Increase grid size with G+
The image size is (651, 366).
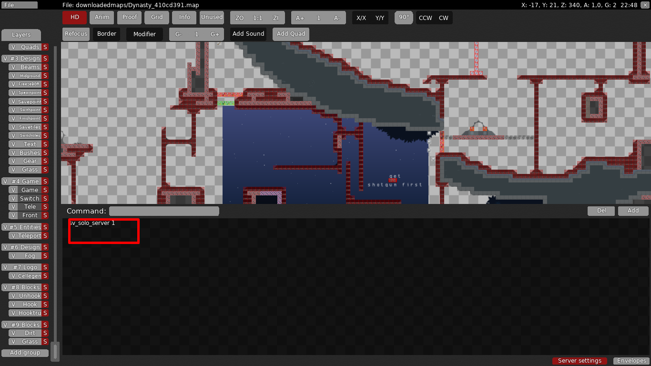pyautogui.click(x=215, y=34)
